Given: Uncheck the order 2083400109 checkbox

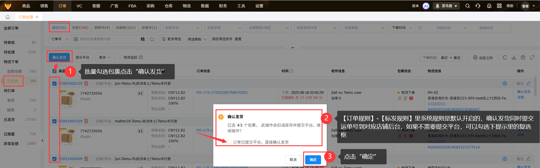Looking at the screenshot, I should pos(54,121).
